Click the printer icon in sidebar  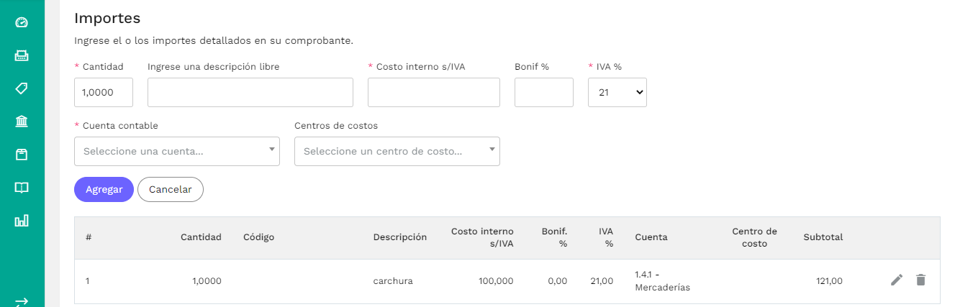22,55
